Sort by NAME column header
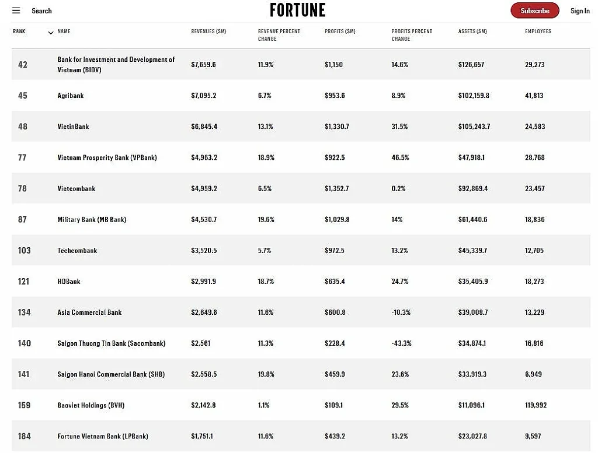This screenshot has width=598, height=453. 64,31
